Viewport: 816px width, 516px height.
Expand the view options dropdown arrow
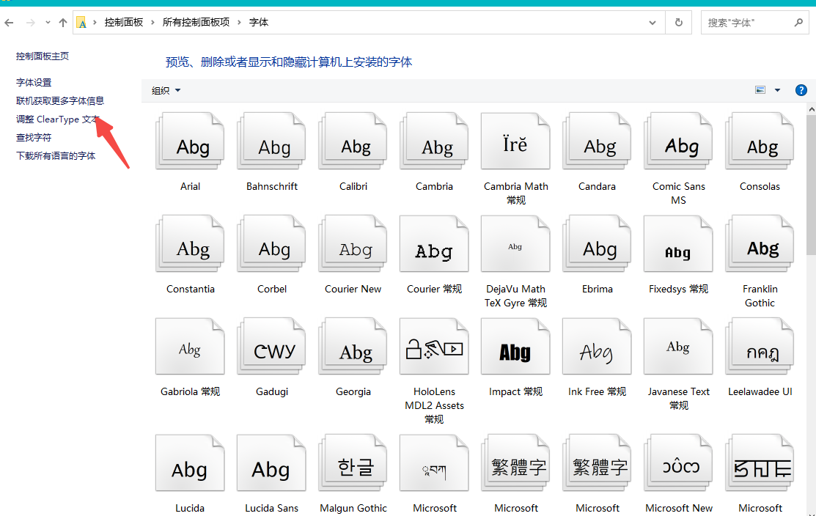777,90
